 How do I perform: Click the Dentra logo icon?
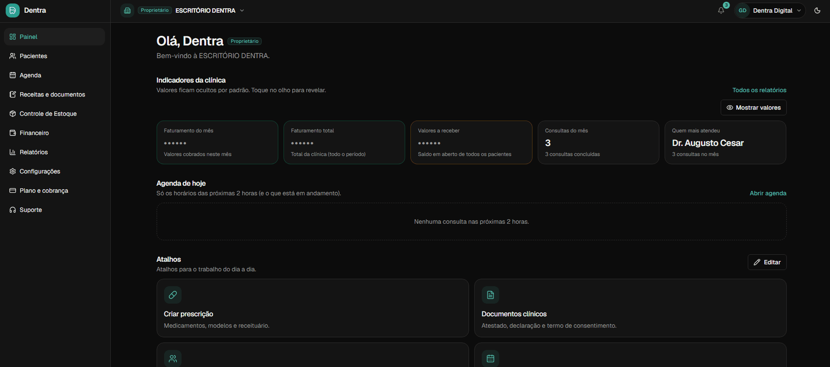[x=13, y=10]
